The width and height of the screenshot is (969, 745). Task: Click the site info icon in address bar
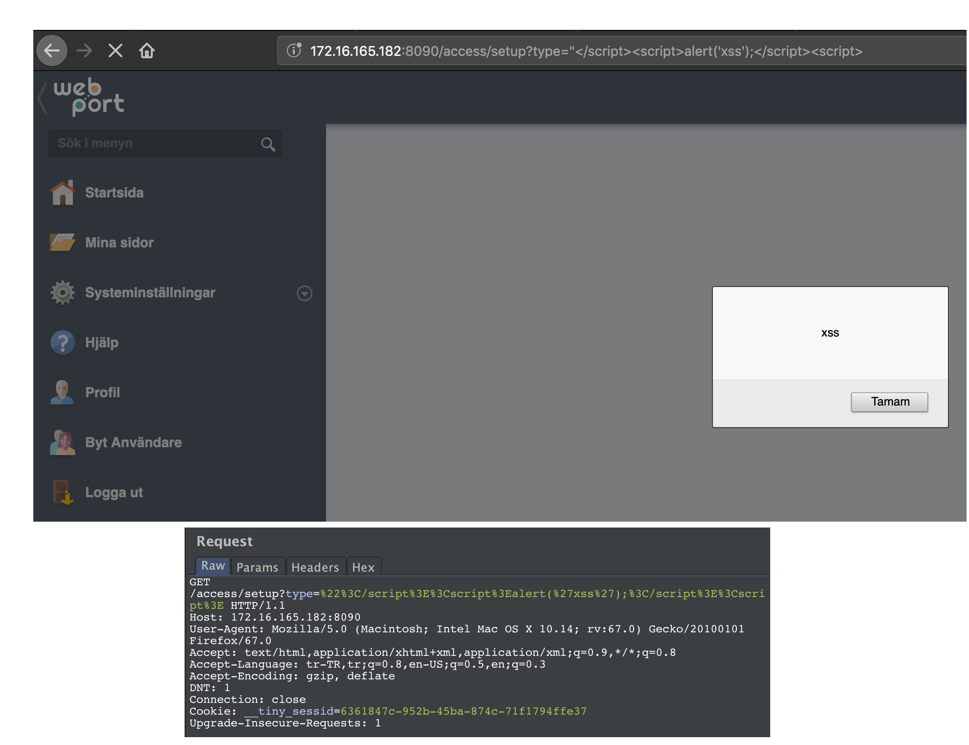pyautogui.click(x=294, y=50)
